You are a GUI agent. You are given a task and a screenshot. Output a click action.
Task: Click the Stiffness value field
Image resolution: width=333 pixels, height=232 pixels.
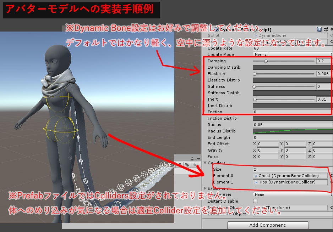324,86
